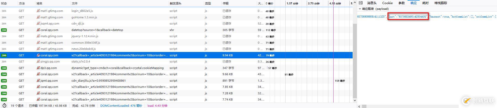Sort requests by the 触发源头 column header

[175, 3]
